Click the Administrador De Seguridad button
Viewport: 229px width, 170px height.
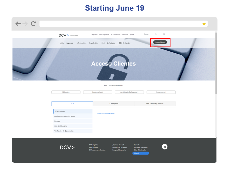pos(129,92)
